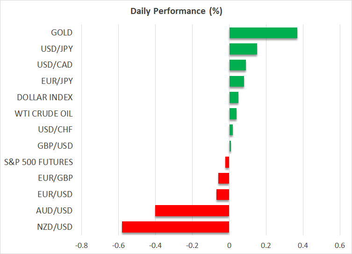Select the red EUR/GBP bar
Viewport: 352px width, 254px height.
click(x=223, y=178)
